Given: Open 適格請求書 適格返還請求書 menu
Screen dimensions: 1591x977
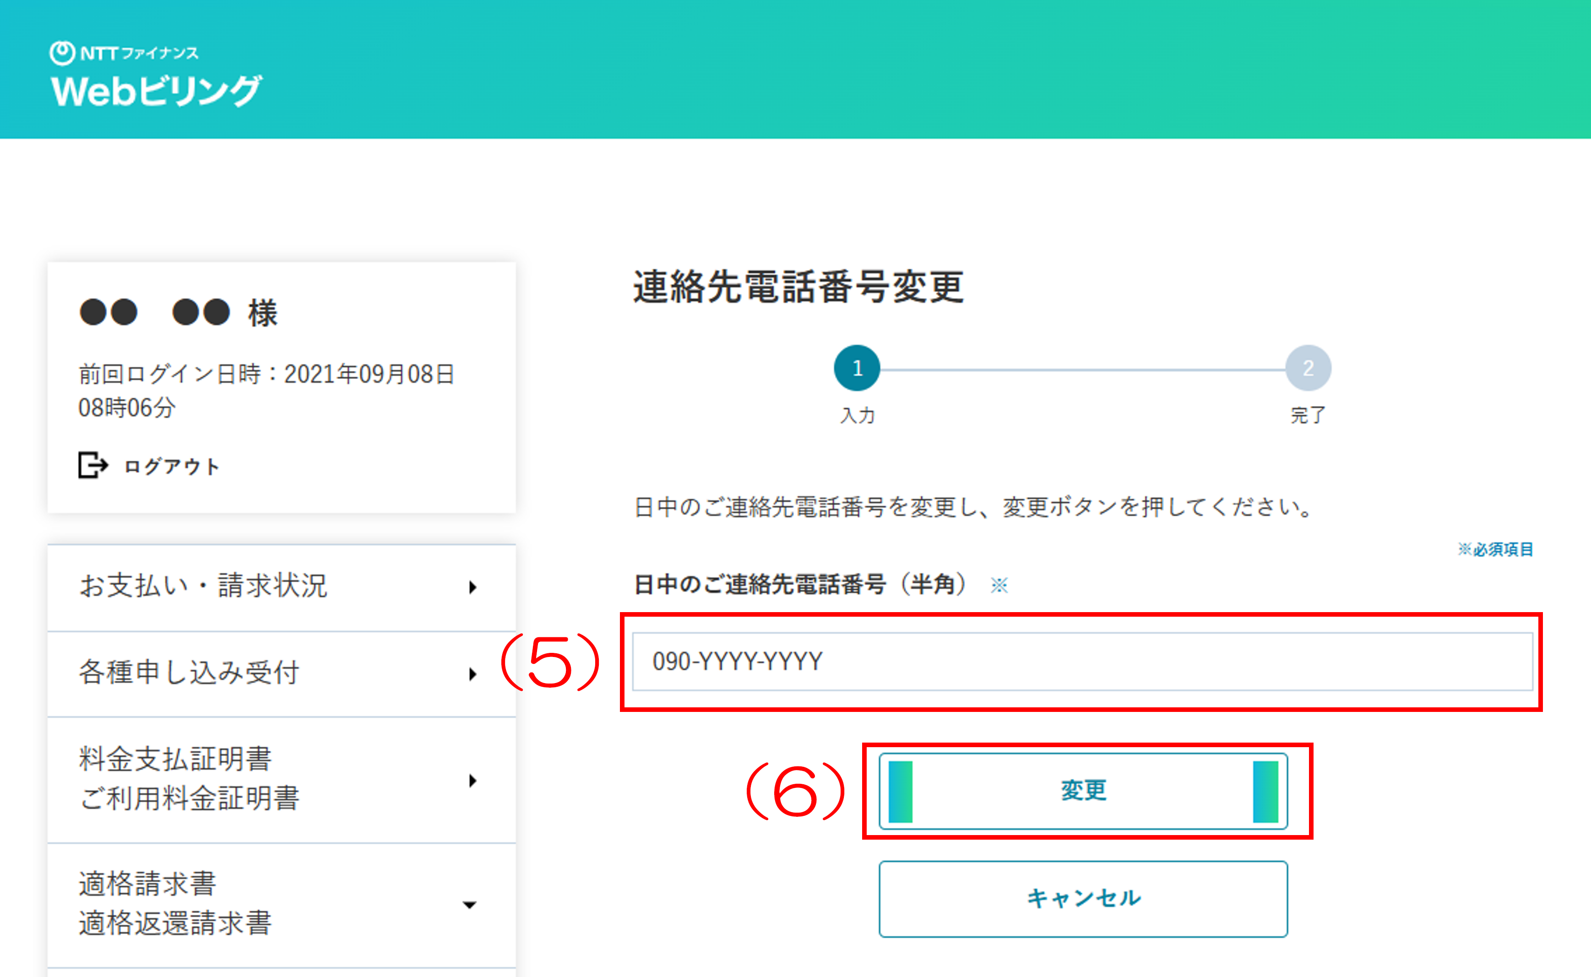Looking at the screenshot, I should point(282,905).
